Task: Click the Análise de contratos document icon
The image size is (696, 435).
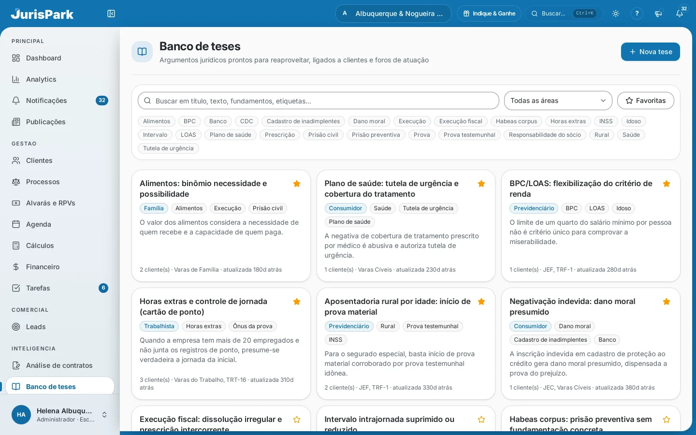Action: click(16, 365)
